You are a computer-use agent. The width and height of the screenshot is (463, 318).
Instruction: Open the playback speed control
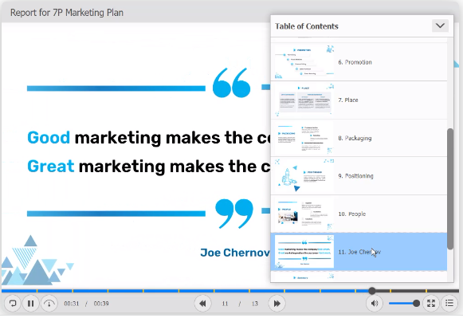(x=49, y=303)
